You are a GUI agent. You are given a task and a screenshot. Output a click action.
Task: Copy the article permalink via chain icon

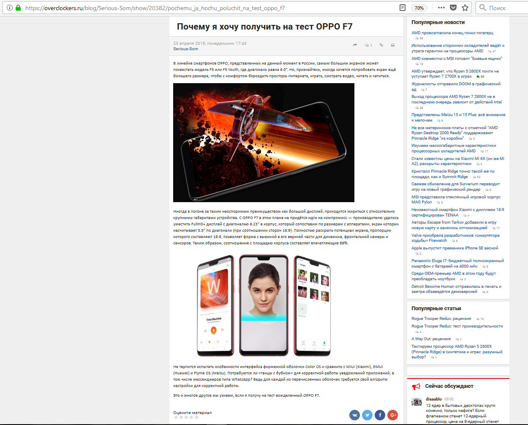381,45
